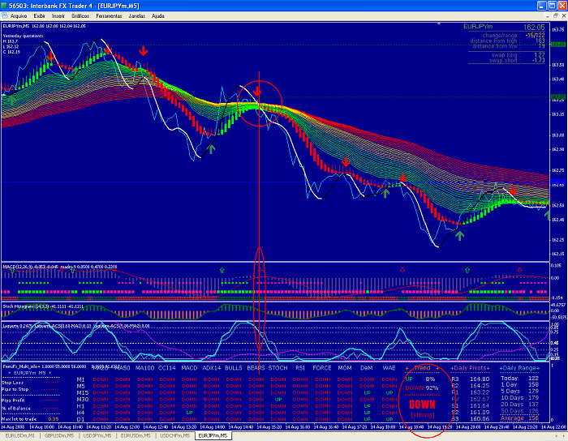The height and width of the screenshot is (441, 568).
Task: Click the MACD(12,26,9) indicator label
Action: (x=60, y=267)
